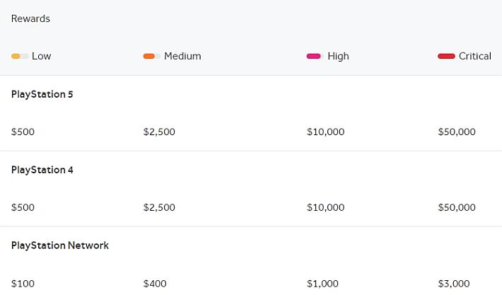Click the PlayStation 5 $50,000 critical reward
Image resolution: width=502 pixels, height=295 pixels.
457,132
